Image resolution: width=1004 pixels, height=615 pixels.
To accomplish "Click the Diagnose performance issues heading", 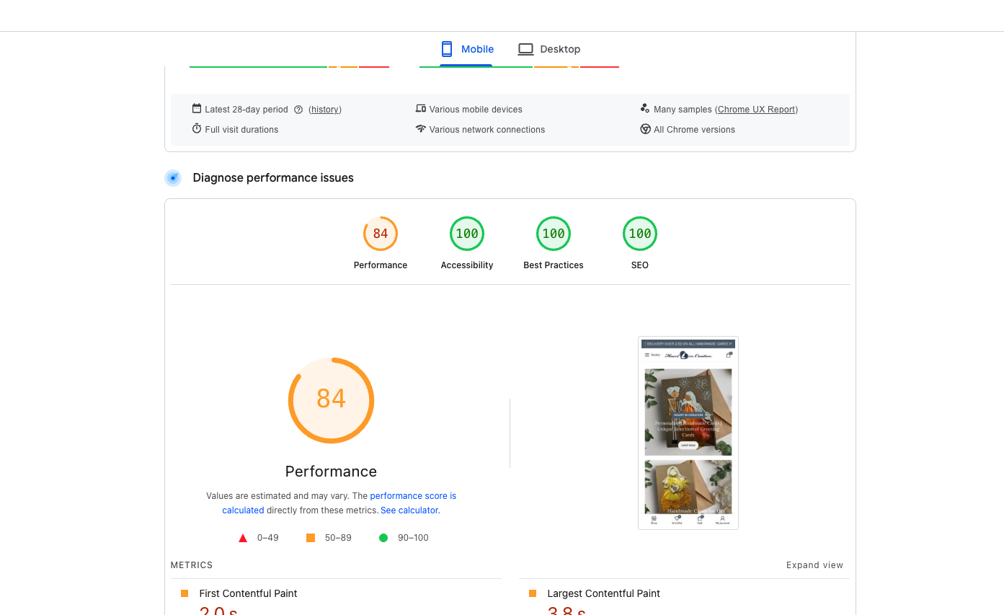I will click(x=273, y=178).
